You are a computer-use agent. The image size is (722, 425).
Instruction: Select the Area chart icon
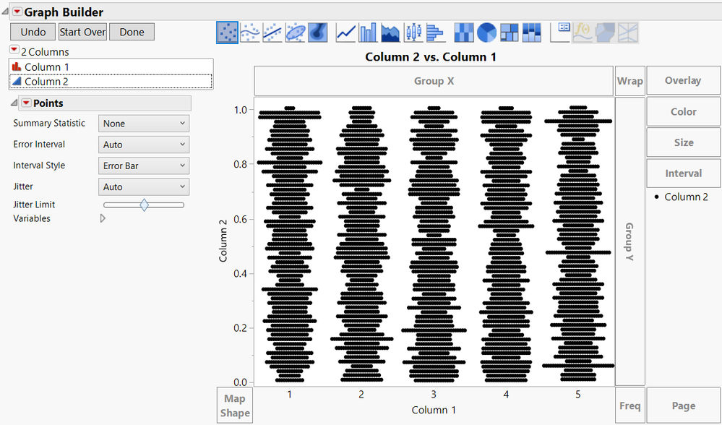point(391,33)
